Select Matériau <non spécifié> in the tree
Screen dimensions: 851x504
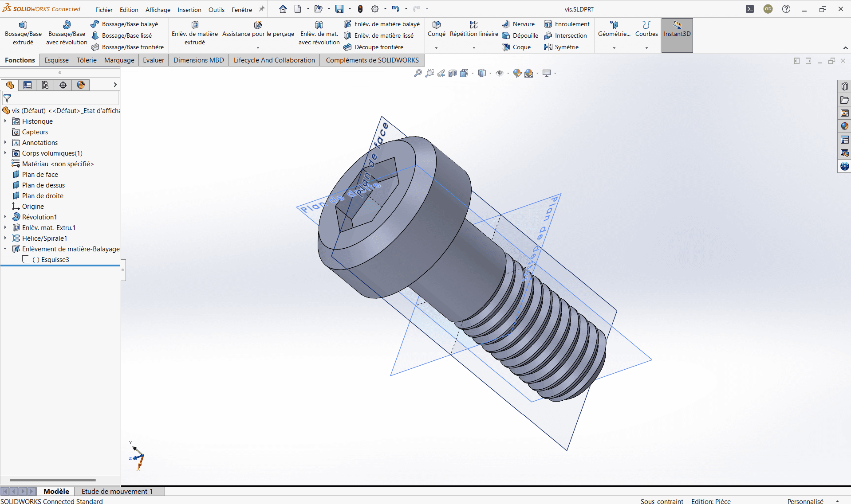58,164
